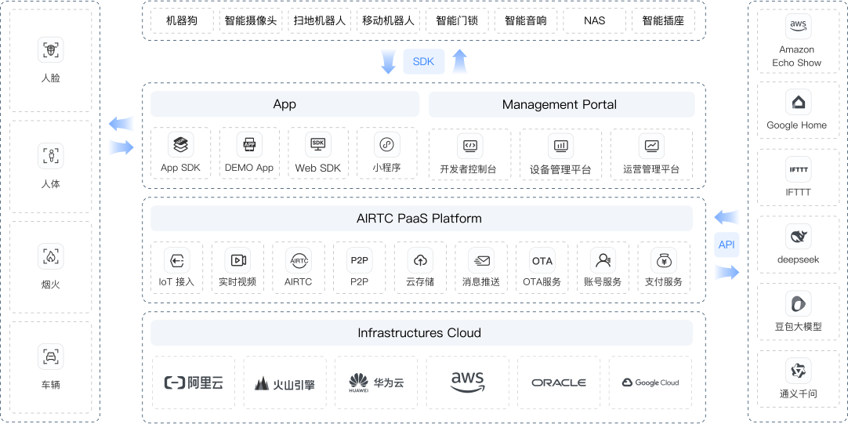Click the SDK label badge
This screenshot has width=848, height=424.
[423, 62]
